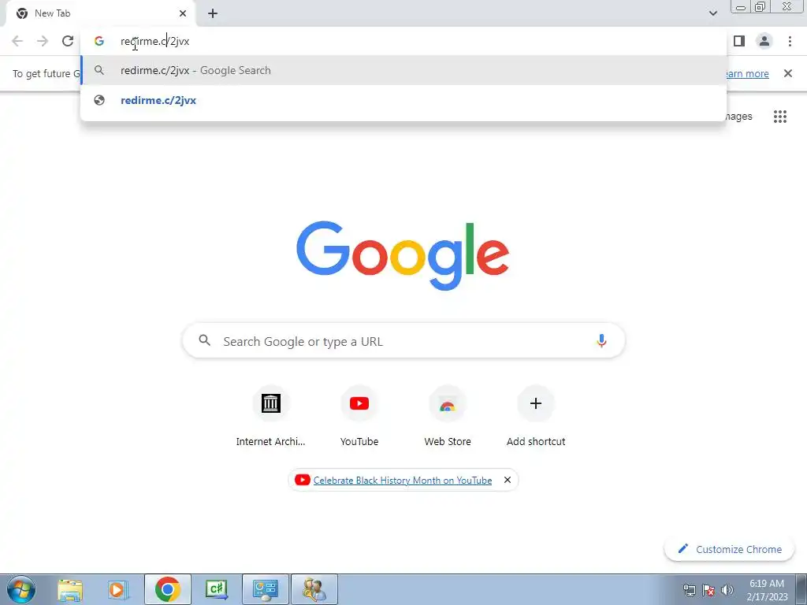Click the Learn more link
This screenshot has height=605, width=807.
[x=747, y=73]
